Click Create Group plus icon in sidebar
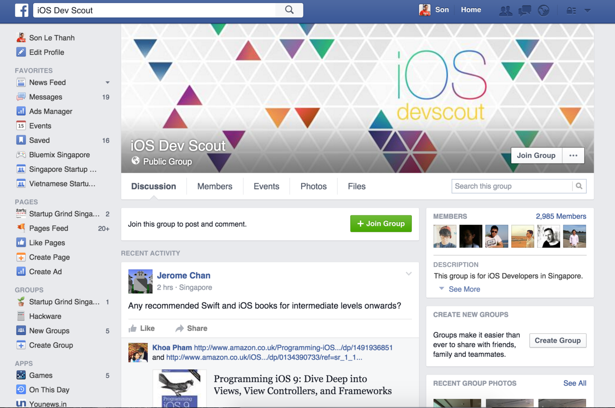The height and width of the screenshot is (408, 615). point(21,345)
